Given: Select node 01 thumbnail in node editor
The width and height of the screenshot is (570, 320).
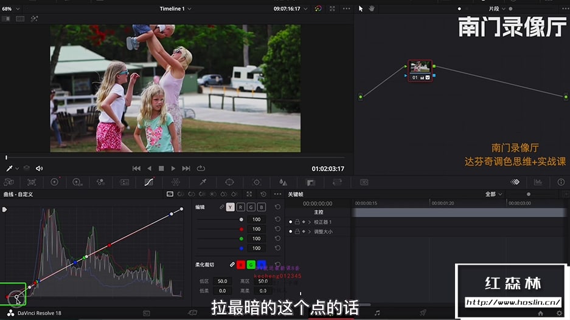Looking at the screenshot, I should pos(420,67).
